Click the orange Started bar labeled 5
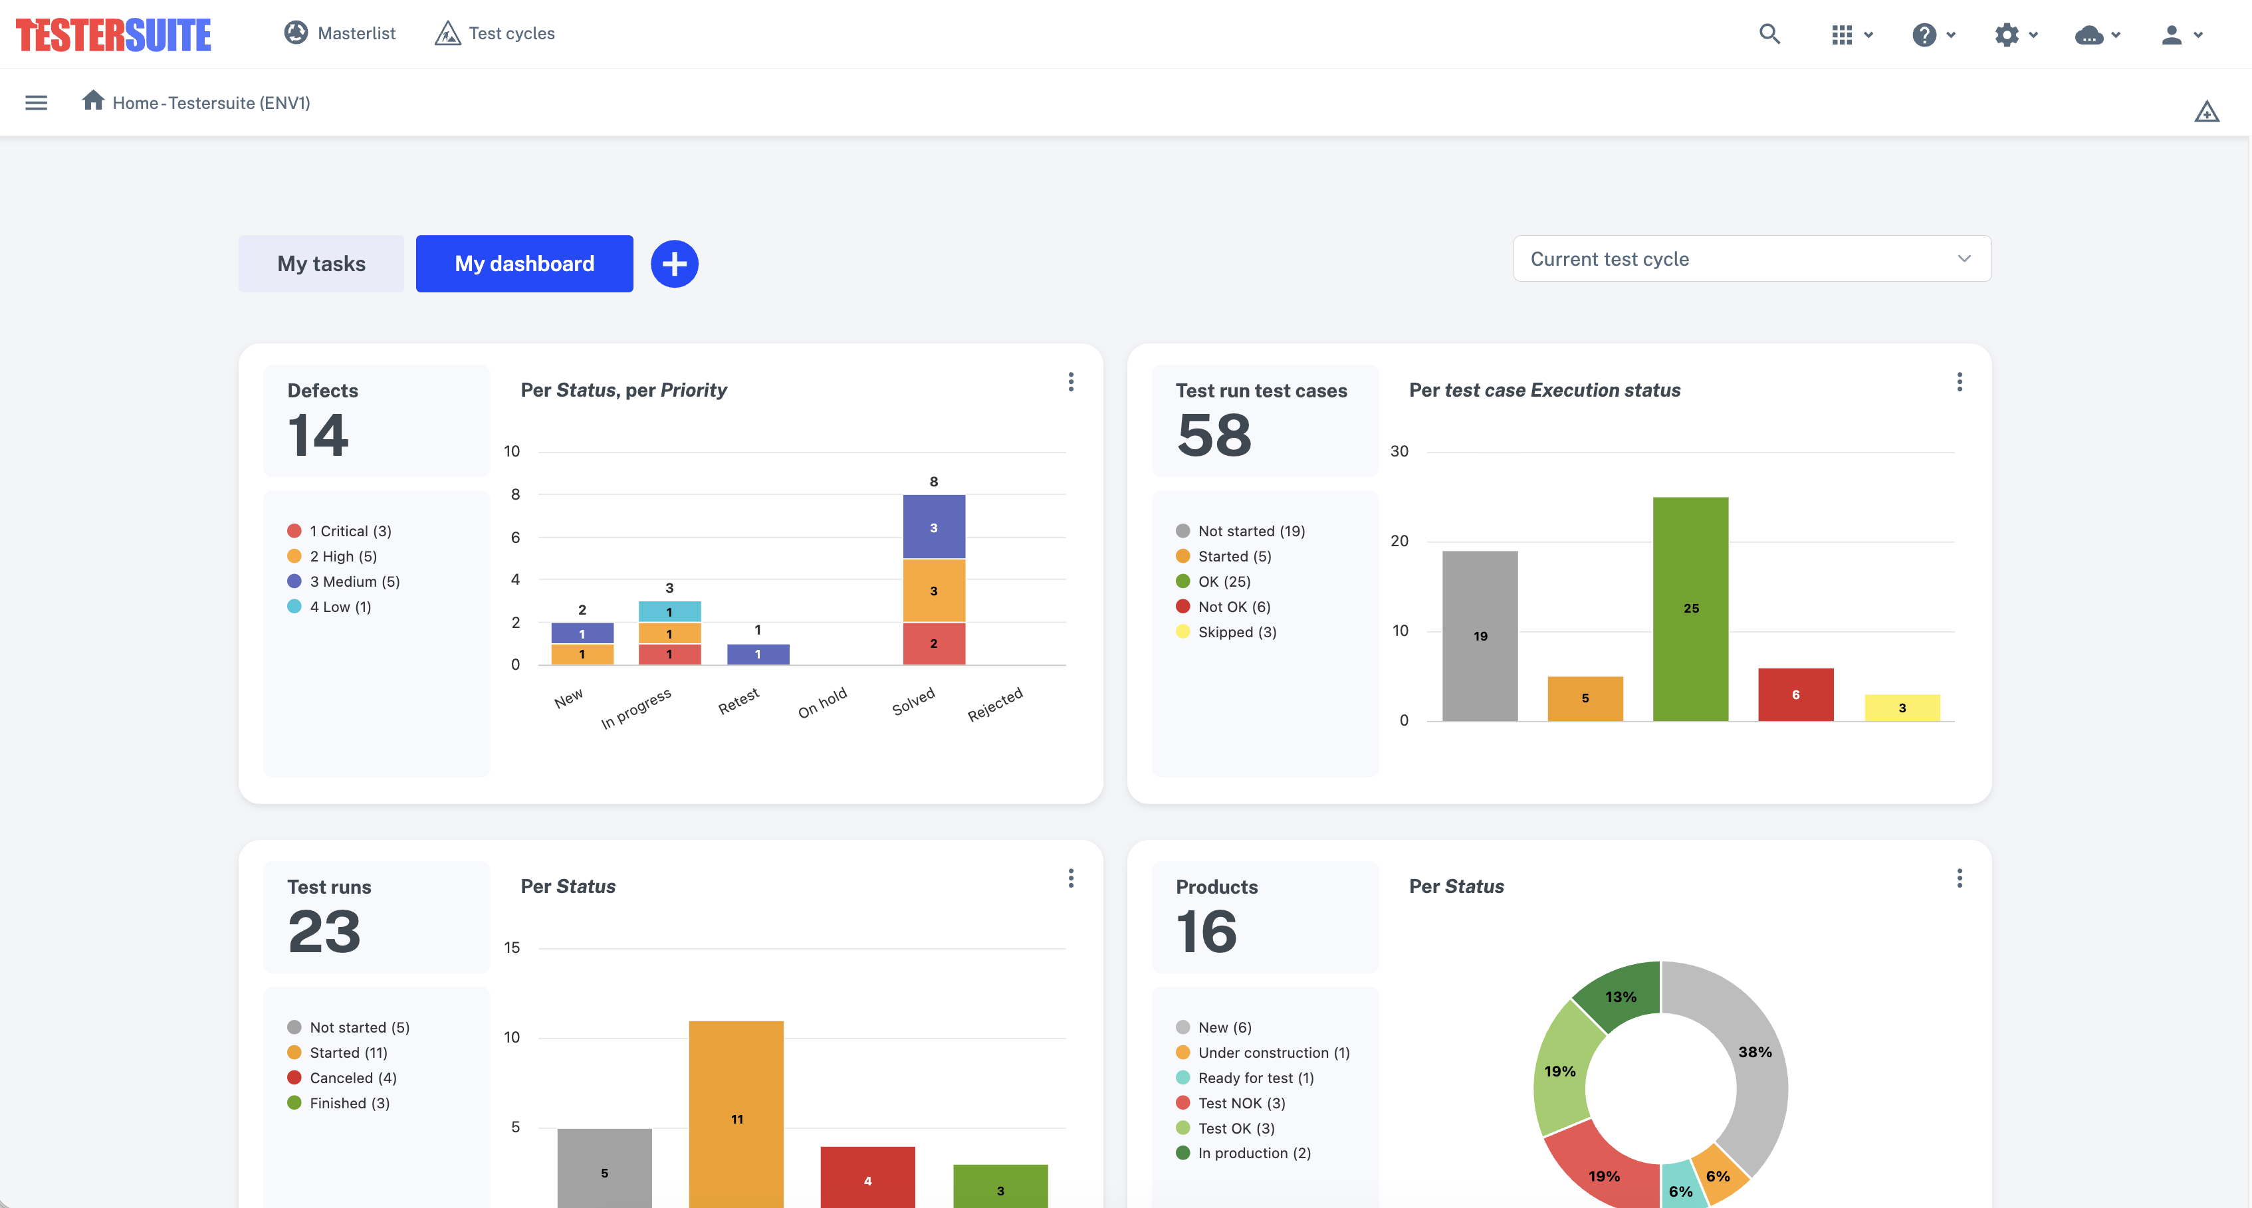2252x1208 pixels. coord(1585,698)
